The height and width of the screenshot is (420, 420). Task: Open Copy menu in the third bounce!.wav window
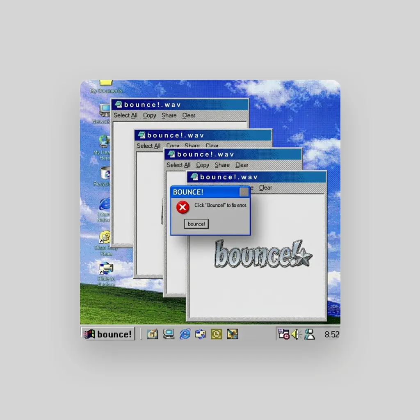203,165
